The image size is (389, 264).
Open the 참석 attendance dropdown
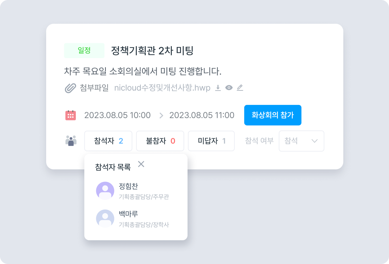[x=301, y=141]
